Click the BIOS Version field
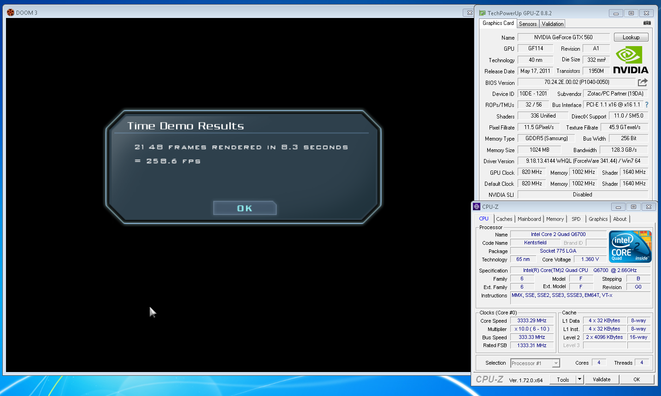The image size is (661, 396). point(577,82)
